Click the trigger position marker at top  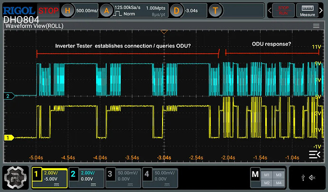(x=164, y=32)
